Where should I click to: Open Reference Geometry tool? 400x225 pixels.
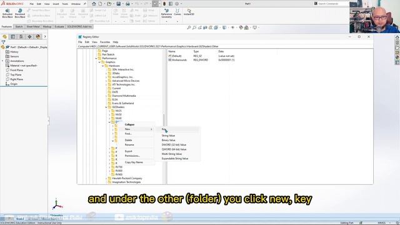point(166,13)
